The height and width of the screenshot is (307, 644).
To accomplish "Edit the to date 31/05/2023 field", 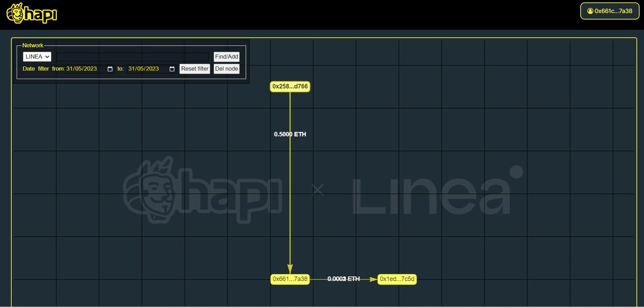I will click(152, 69).
